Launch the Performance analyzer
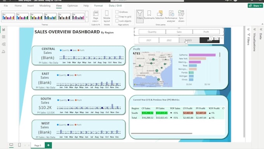The image size is (264, 149). point(171,16)
